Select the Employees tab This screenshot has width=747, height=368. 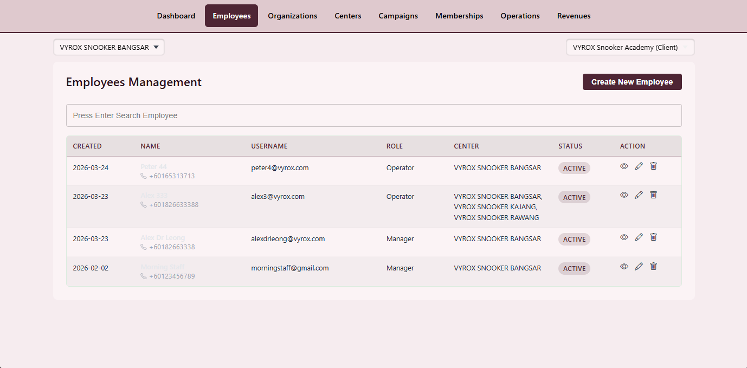coord(231,16)
